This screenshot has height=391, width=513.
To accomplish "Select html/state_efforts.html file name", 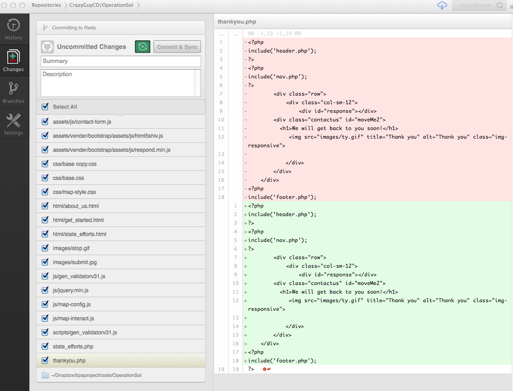I will pos(80,234).
